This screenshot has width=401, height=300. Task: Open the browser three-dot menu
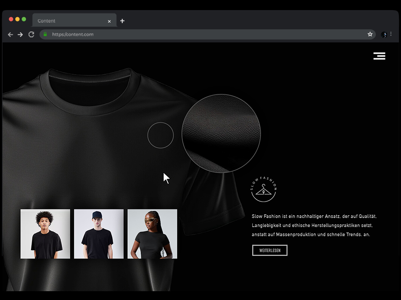pyautogui.click(x=391, y=34)
